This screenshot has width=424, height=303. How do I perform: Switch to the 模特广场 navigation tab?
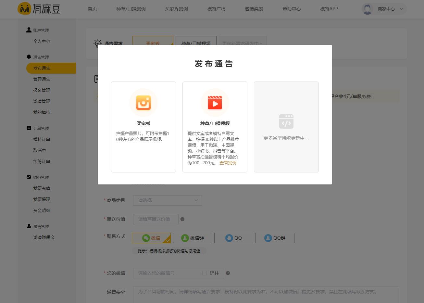(216, 9)
